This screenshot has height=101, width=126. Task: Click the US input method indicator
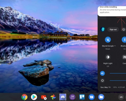121,97
